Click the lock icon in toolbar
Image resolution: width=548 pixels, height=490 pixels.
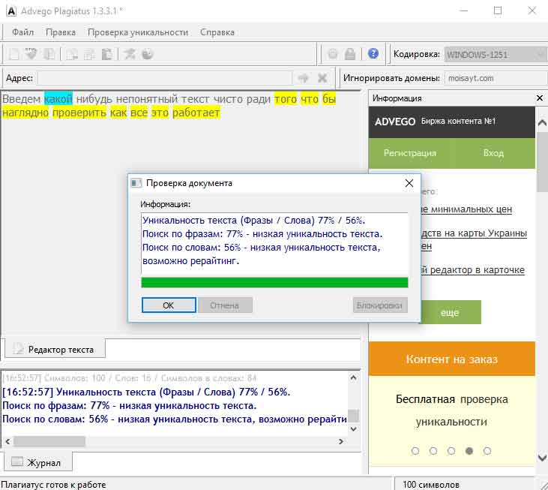(350, 54)
